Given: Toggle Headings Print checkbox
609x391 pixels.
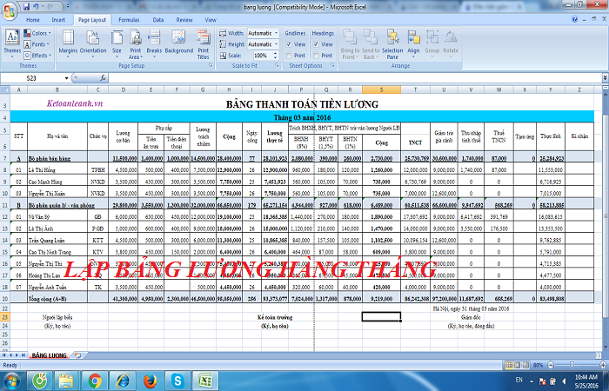Looking at the screenshot, I should pos(316,56).
